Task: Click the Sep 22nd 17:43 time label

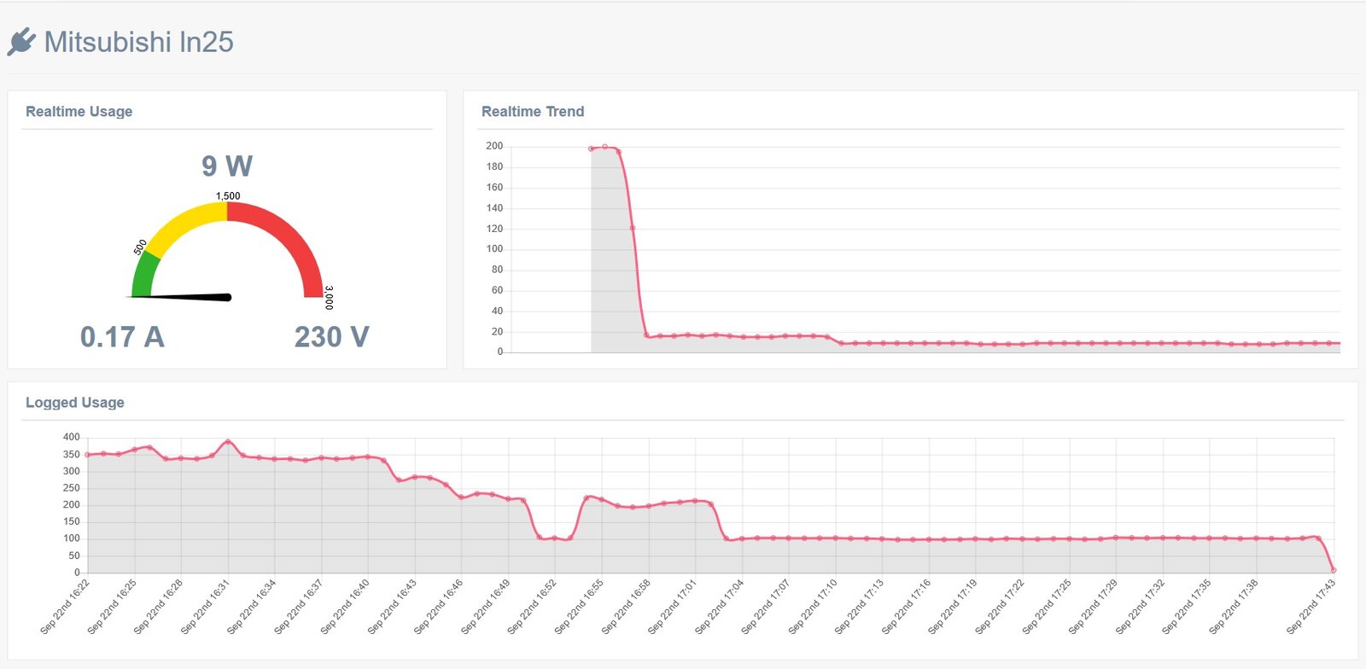Action: point(1311,607)
